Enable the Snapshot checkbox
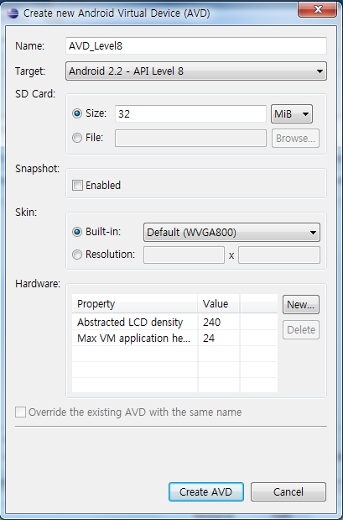 77,185
